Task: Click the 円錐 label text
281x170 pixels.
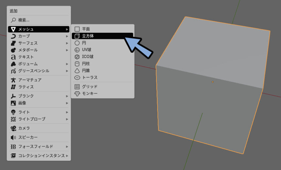Action: click(86, 71)
